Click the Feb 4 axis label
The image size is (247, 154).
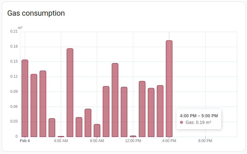click(25, 141)
